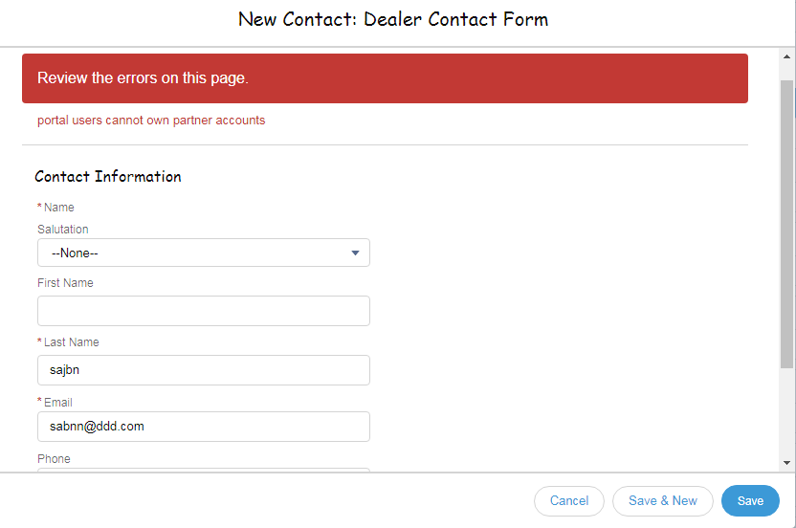The image size is (796, 528).
Task: Click the red 'Review the errors' banner
Action: coord(385,78)
